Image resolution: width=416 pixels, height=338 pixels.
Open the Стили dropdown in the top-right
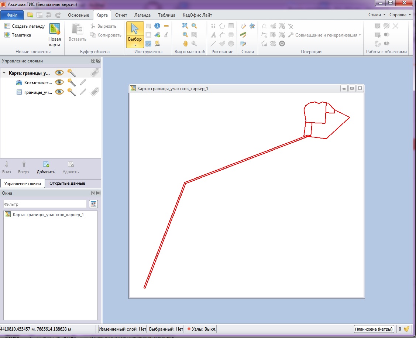click(x=377, y=15)
